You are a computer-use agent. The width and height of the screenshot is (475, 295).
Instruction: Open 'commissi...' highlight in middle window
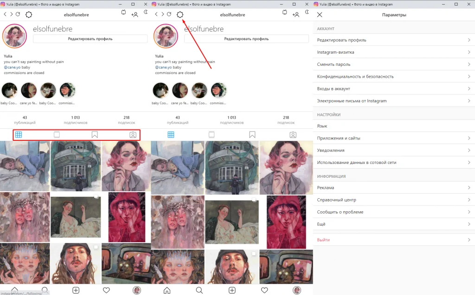(x=218, y=90)
